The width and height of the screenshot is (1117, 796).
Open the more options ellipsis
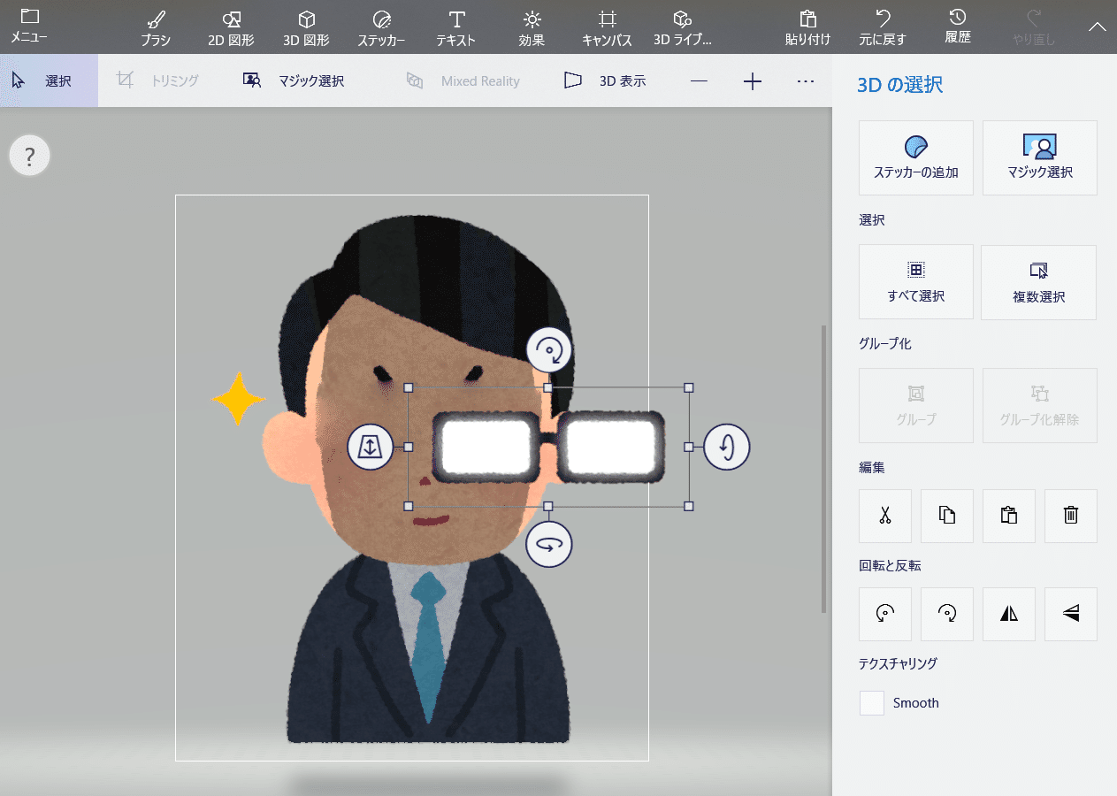[x=805, y=81]
